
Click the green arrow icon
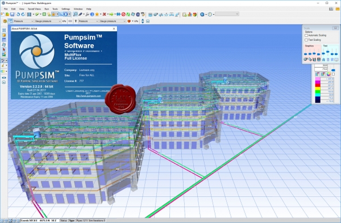tap(111, 14)
